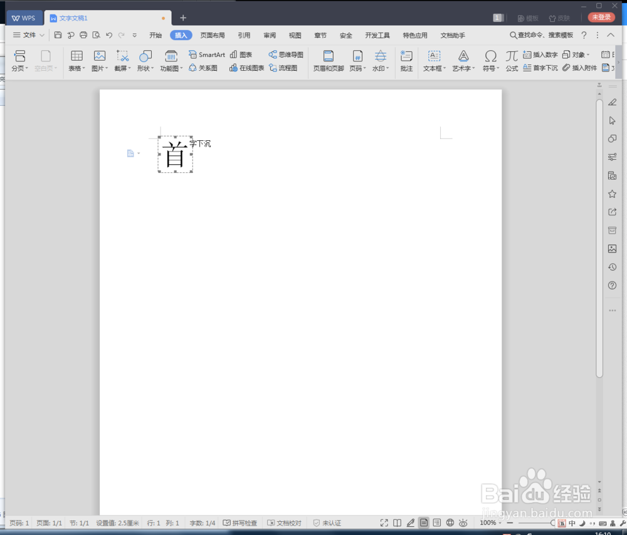Open Print Preview icon
Viewport: 627px width, 535px height.
click(x=96, y=35)
